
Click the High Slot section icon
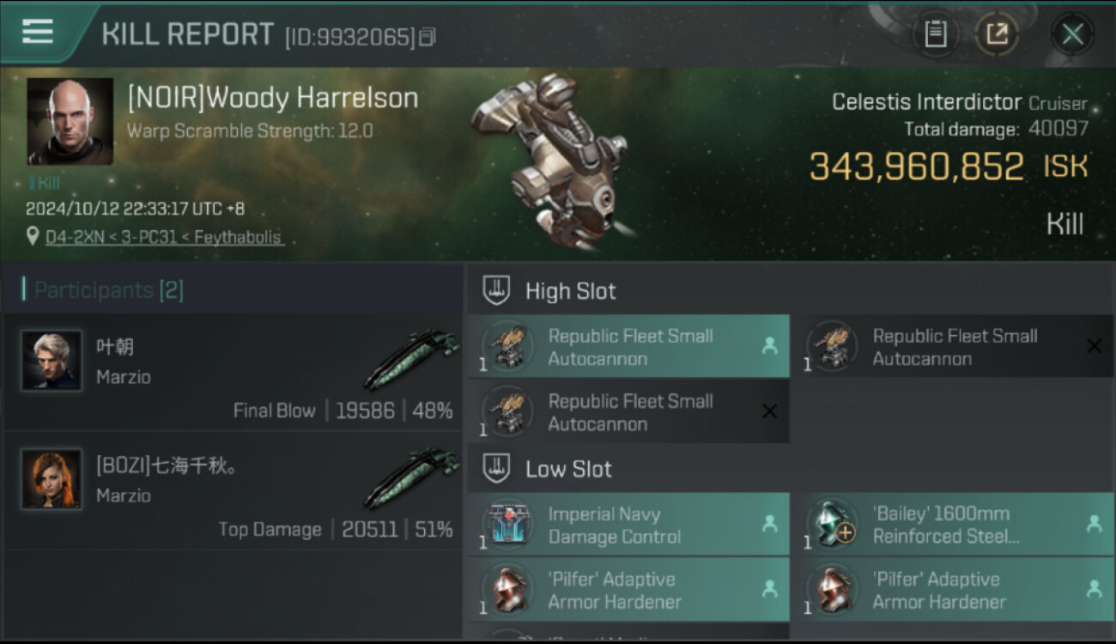tap(495, 290)
